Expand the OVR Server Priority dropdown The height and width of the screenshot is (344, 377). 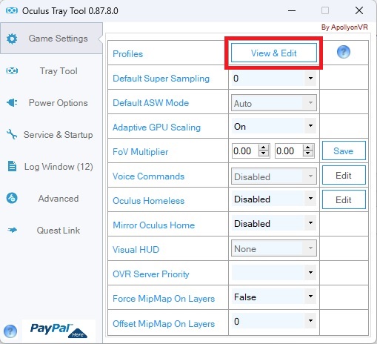click(310, 273)
